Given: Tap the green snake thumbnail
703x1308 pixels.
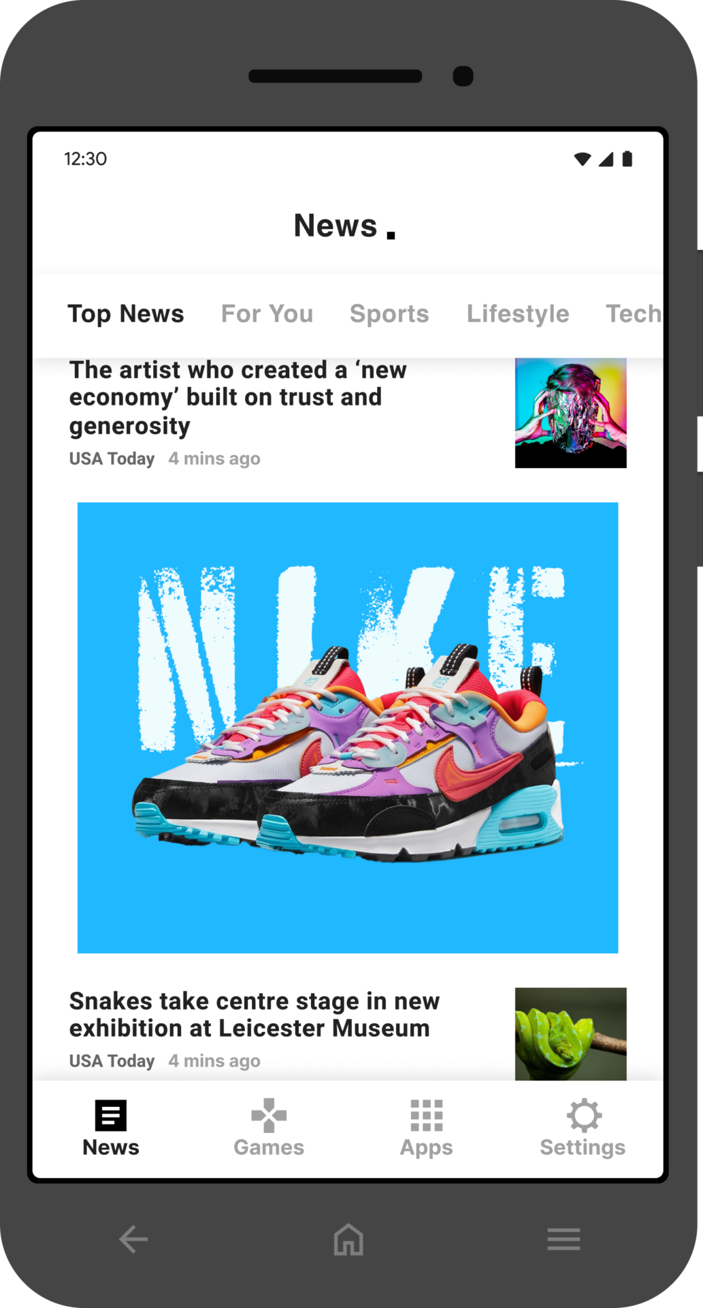Looking at the screenshot, I should [x=571, y=1034].
